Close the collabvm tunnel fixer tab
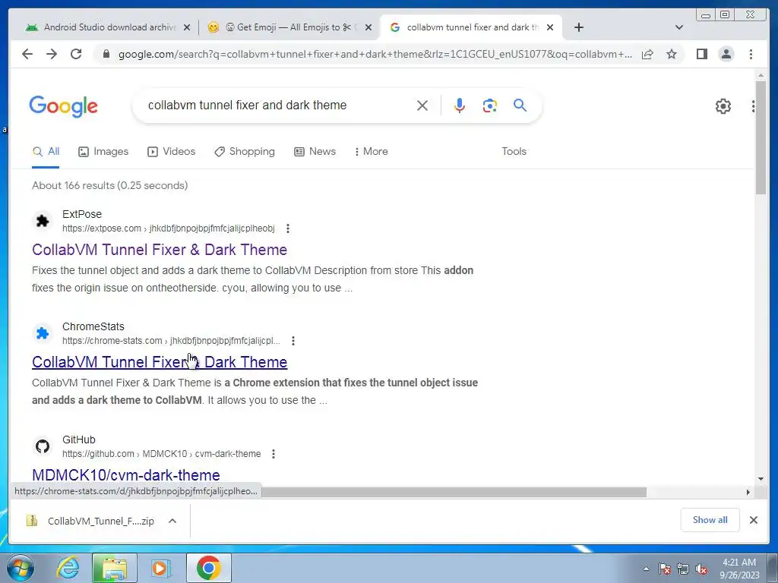 [x=550, y=28]
